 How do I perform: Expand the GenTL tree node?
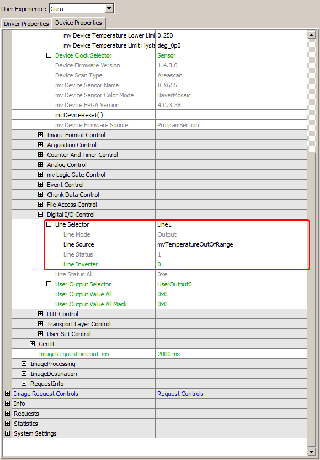(x=33, y=344)
